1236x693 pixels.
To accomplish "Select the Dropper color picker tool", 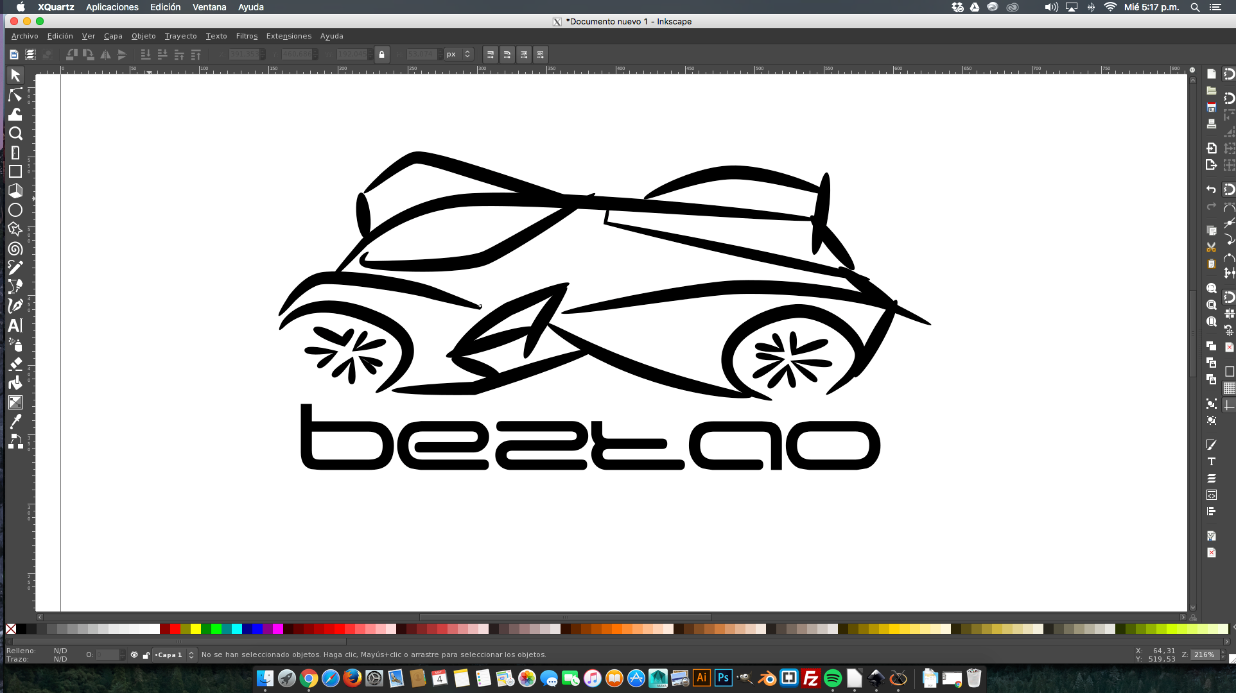I will point(16,422).
